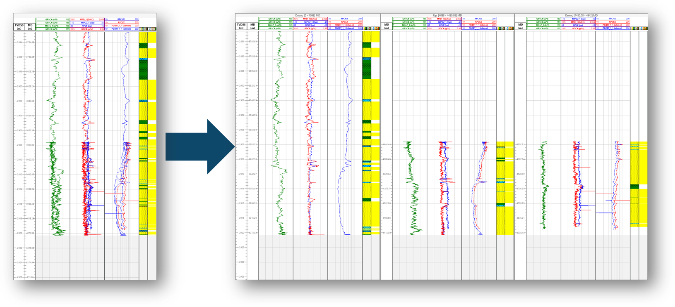
Task: Click LITHO track header in the Up section
Action: pyautogui.click(x=501, y=28)
